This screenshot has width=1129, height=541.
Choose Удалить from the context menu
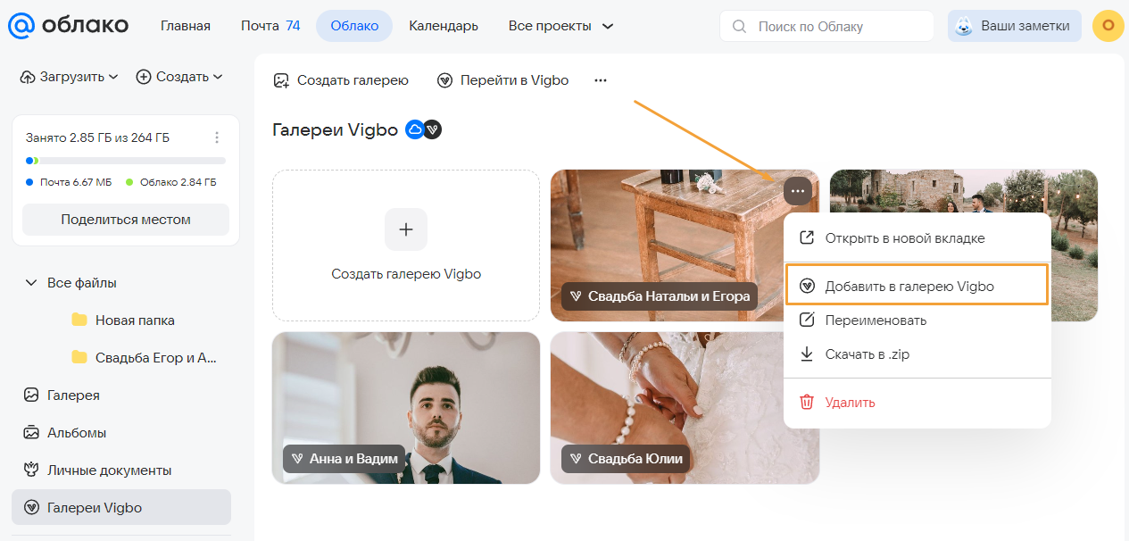[x=850, y=402]
